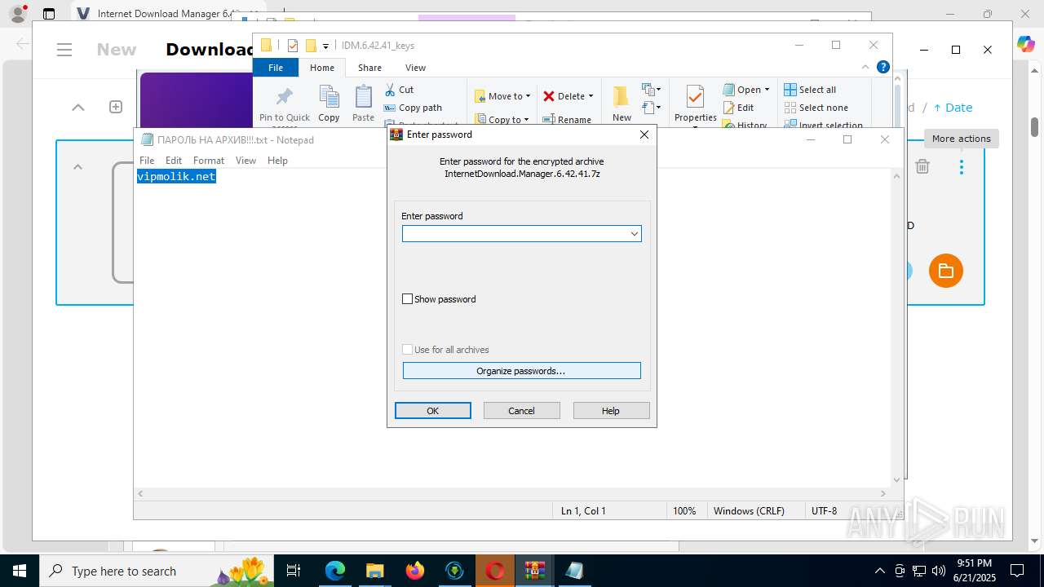Image resolution: width=1044 pixels, height=587 pixels.
Task: Open the quick access toolbar customize arrow
Action: pos(325,46)
